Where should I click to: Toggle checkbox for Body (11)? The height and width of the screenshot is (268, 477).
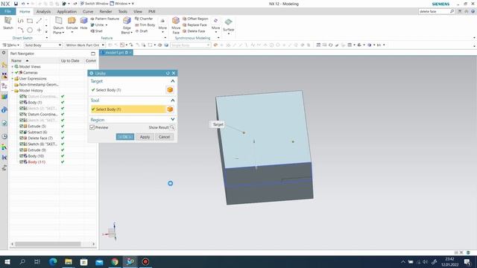pos(22,162)
